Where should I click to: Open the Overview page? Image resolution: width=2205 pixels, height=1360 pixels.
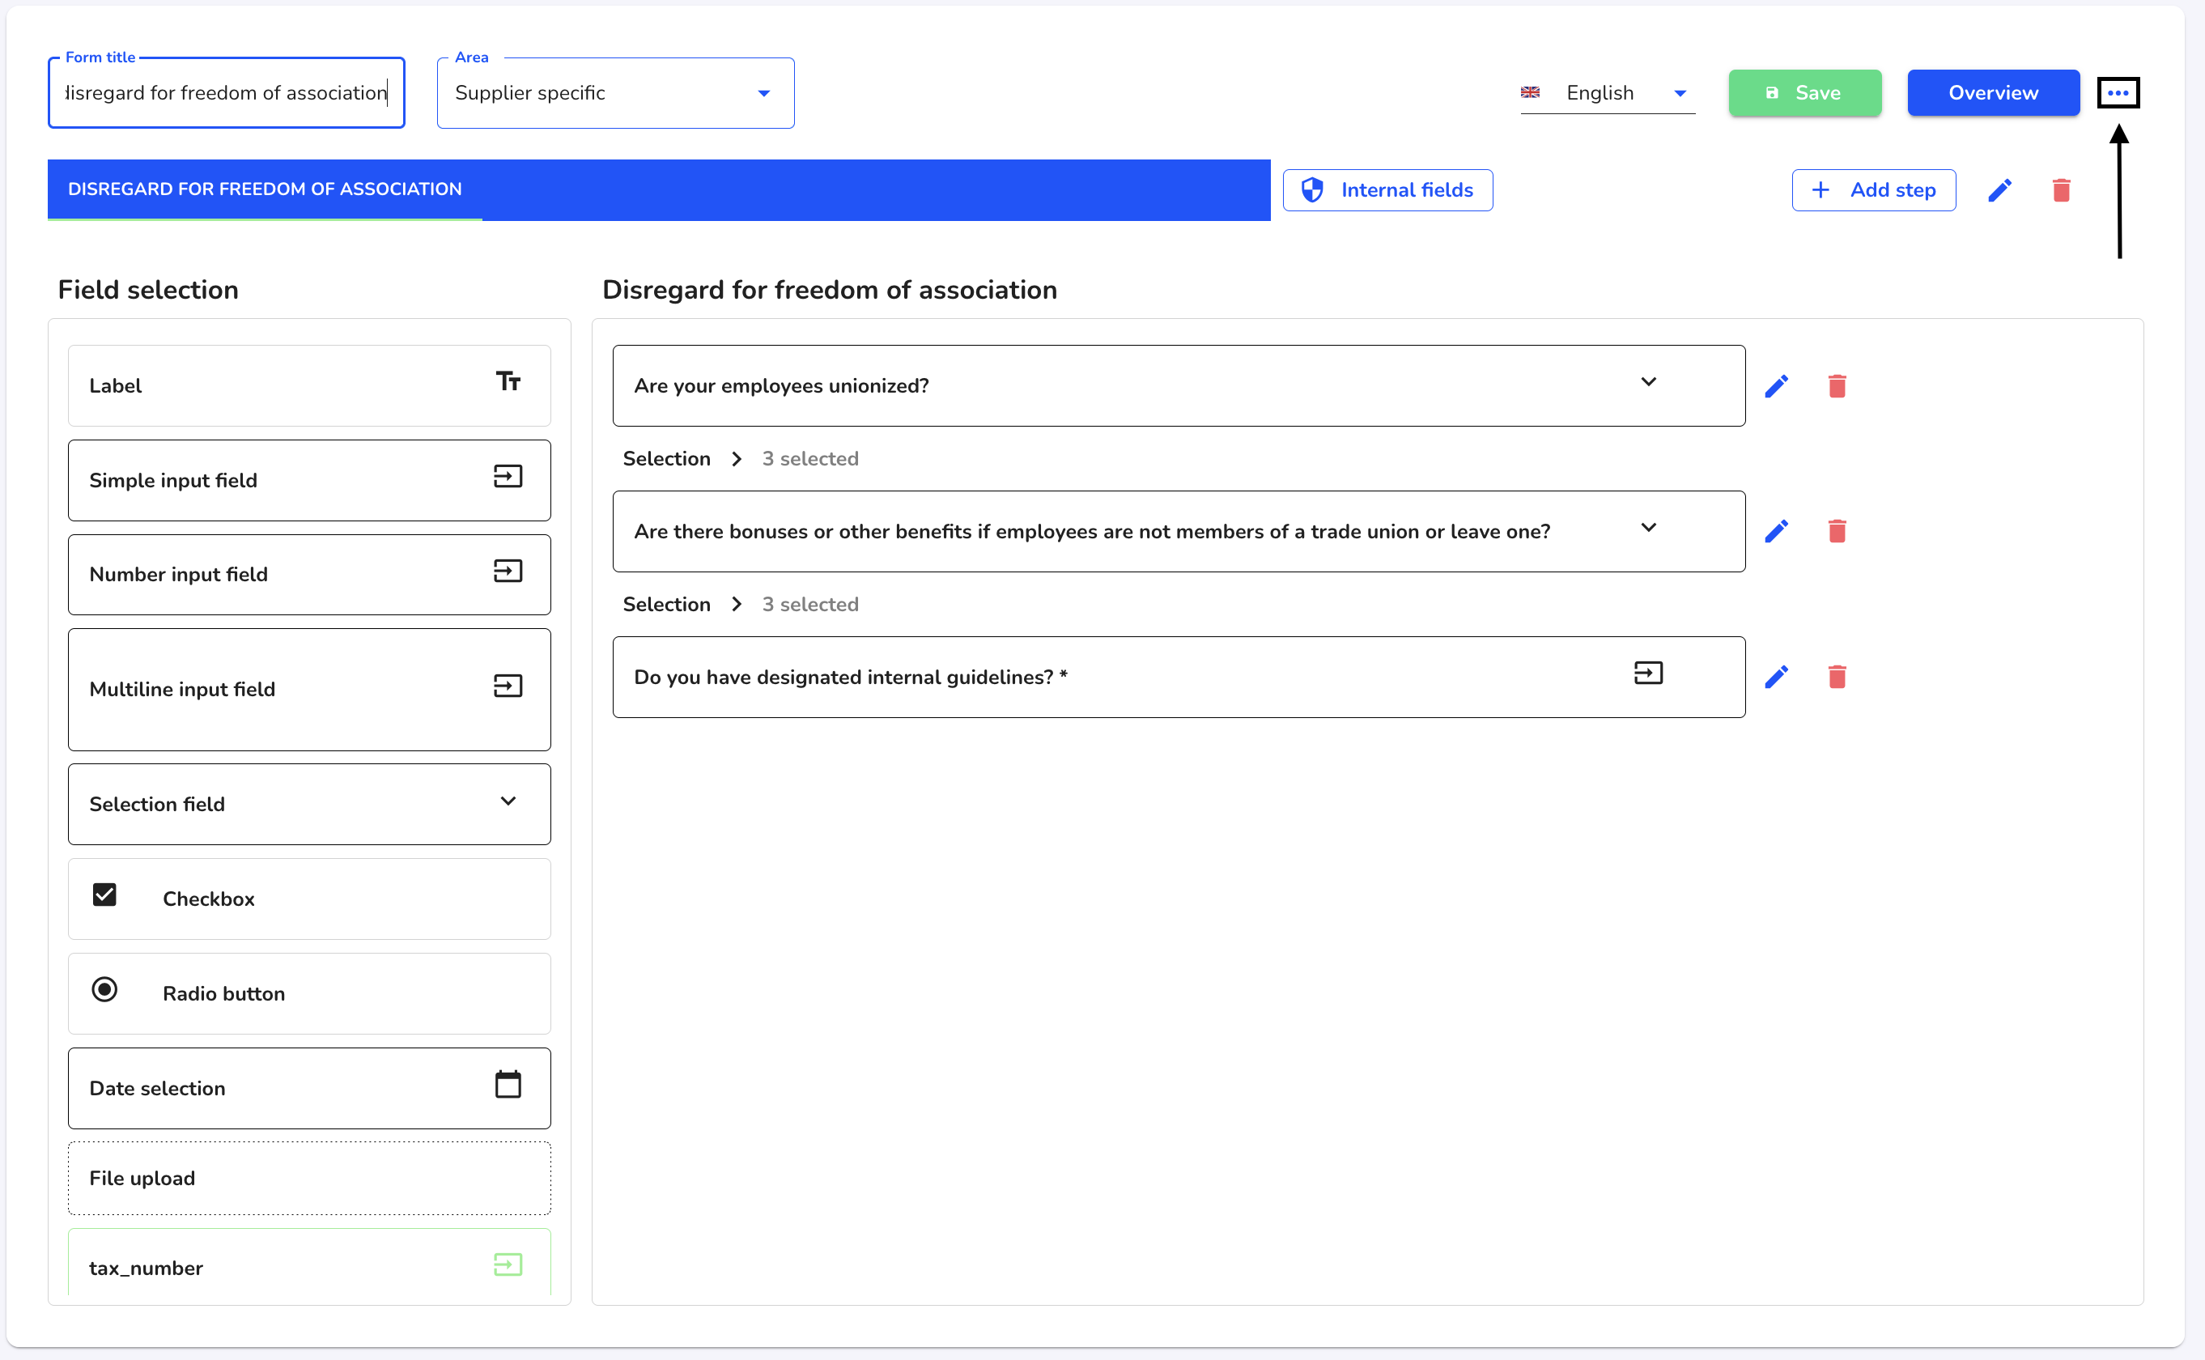(1993, 92)
